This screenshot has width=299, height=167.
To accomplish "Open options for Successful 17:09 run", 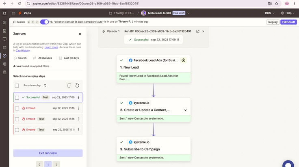I will pos(78,97).
